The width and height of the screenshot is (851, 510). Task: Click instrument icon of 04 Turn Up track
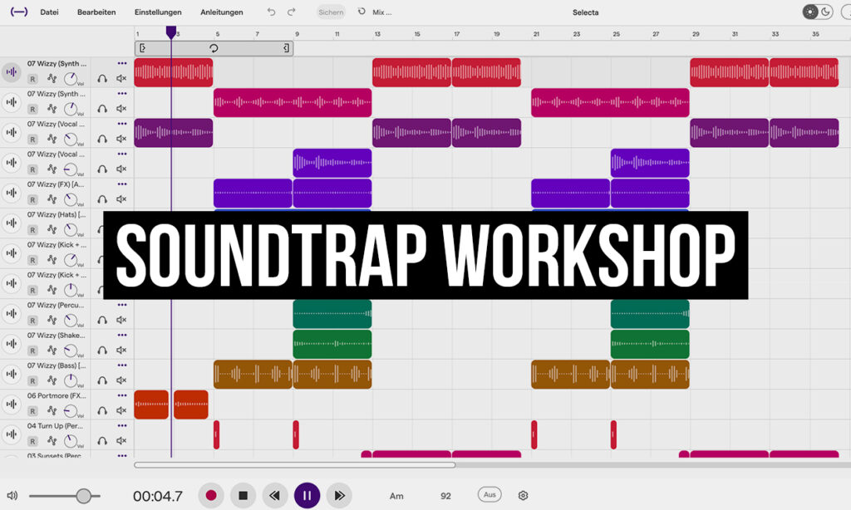coord(11,434)
